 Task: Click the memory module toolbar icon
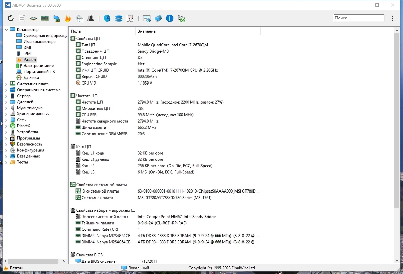(x=45, y=18)
